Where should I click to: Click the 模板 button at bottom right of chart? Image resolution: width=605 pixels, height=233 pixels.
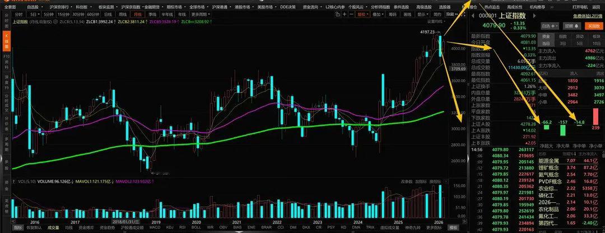point(453,227)
